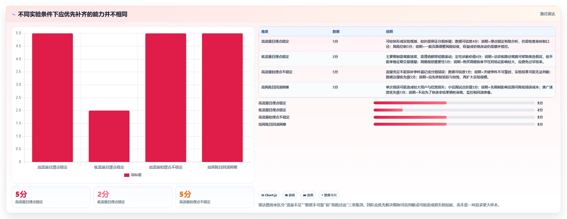Viewport: 567px width, 219px height.
Task: Click the footer note starting 雷达图用来区分
Action: (x=380, y=205)
